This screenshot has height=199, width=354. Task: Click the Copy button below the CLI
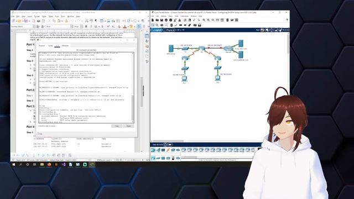tap(117, 126)
